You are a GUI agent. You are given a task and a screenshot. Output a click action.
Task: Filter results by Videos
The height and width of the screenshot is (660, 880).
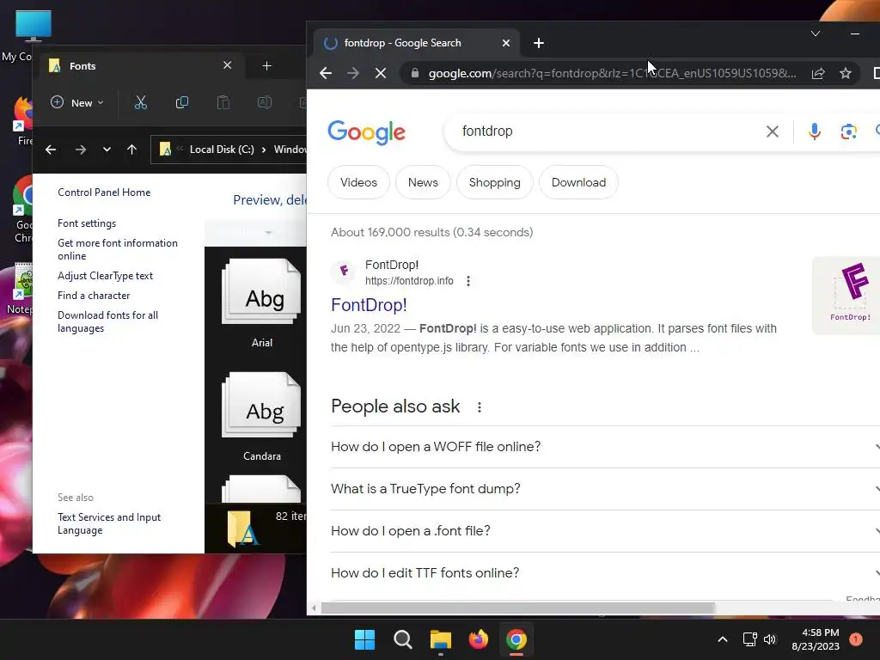358,182
